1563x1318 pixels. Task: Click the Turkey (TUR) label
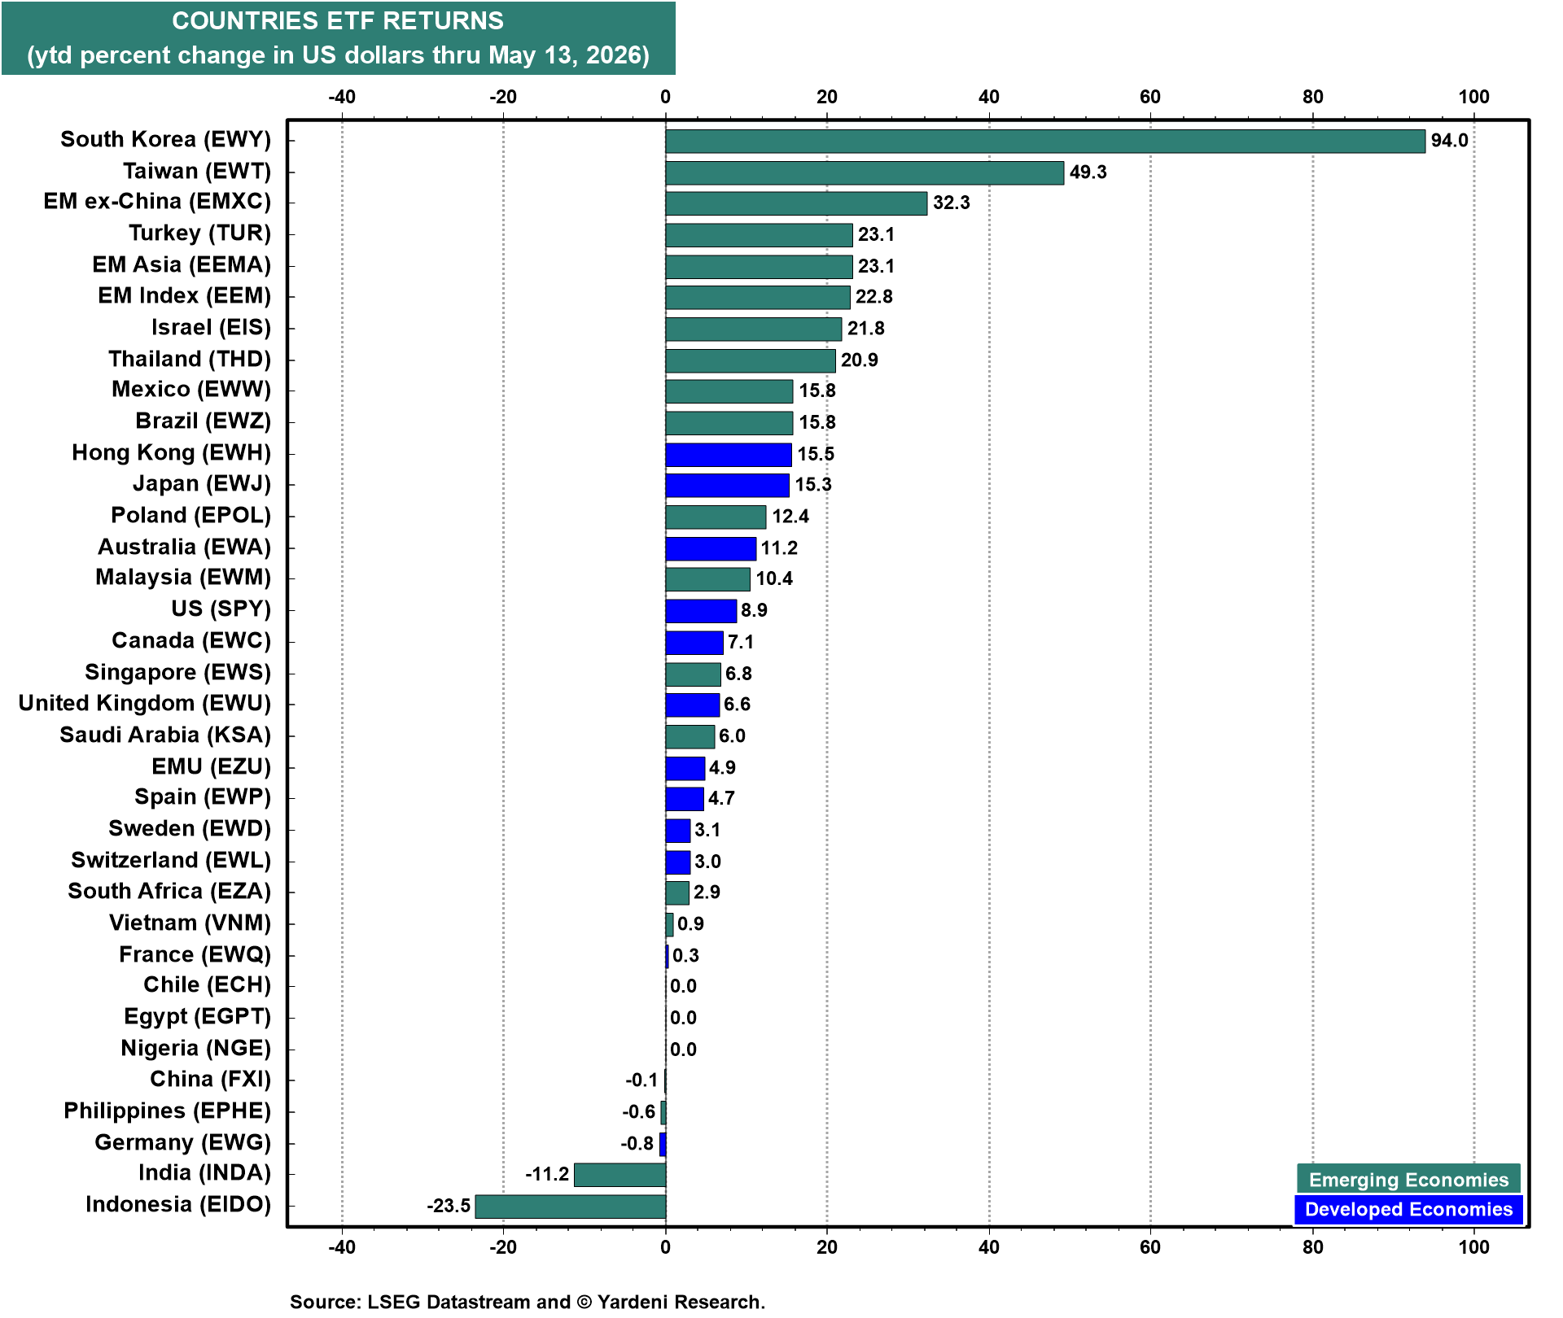click(199, 233)
